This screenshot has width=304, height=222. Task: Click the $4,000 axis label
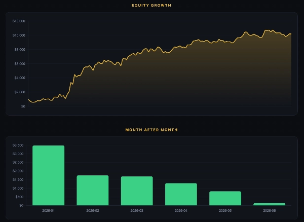click(20, 78)
